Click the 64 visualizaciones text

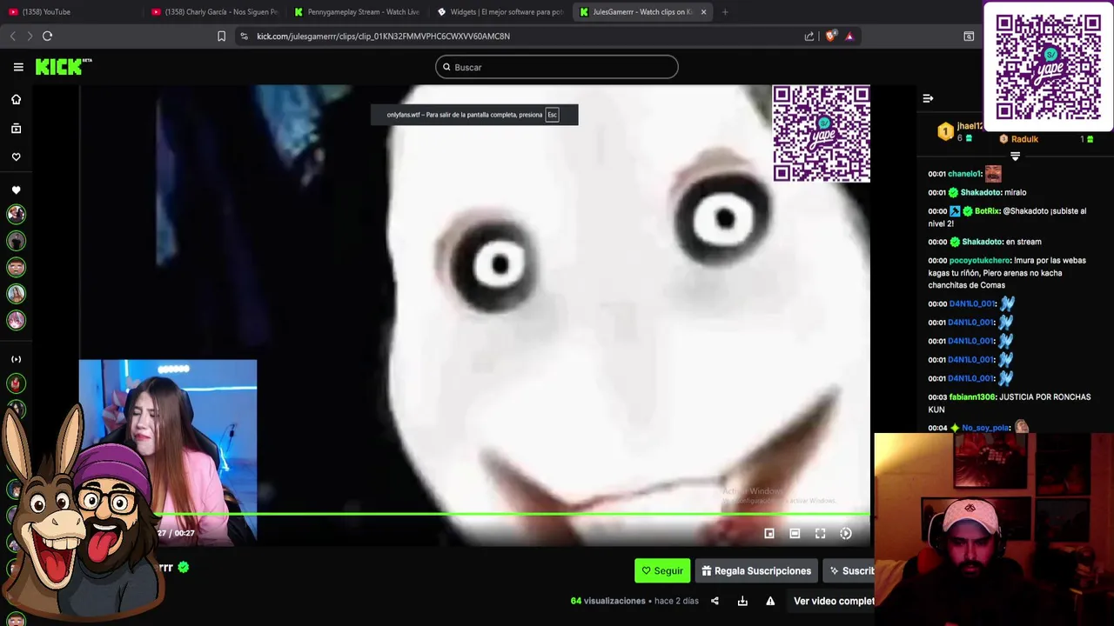click(607, 601)
